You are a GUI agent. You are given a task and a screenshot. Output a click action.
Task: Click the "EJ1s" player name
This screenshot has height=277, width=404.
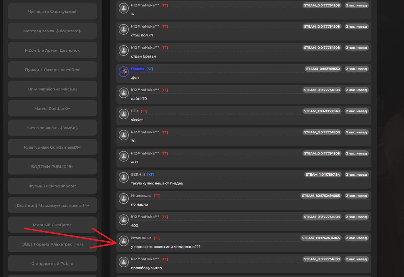135,111
